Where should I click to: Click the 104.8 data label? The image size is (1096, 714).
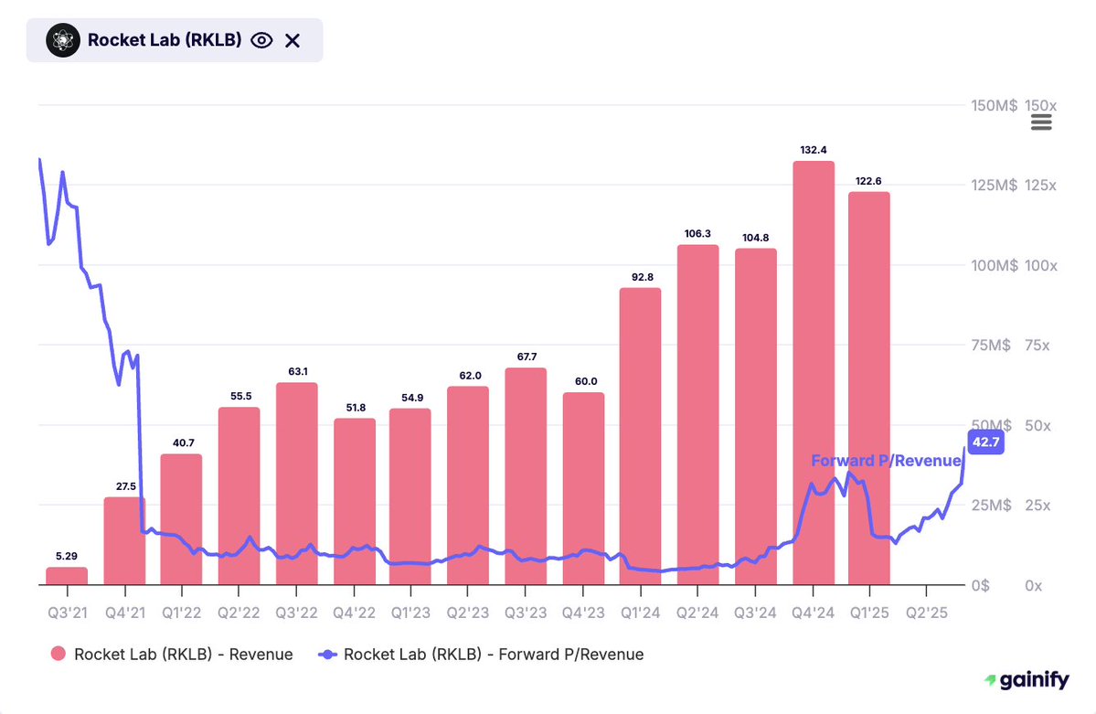pyautogui.click(x=756, y=238)
